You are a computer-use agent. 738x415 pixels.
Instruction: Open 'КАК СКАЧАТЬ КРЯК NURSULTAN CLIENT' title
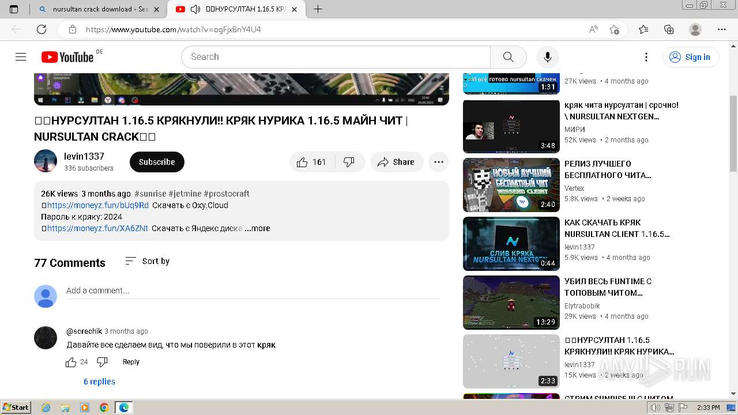point(617,228)
